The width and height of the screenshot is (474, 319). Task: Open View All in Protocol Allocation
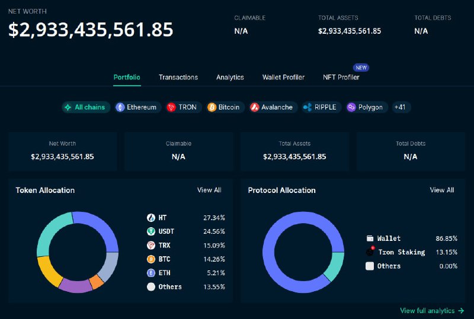pos(442,190)
